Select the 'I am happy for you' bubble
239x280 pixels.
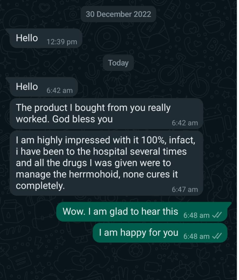pos(160,233)
